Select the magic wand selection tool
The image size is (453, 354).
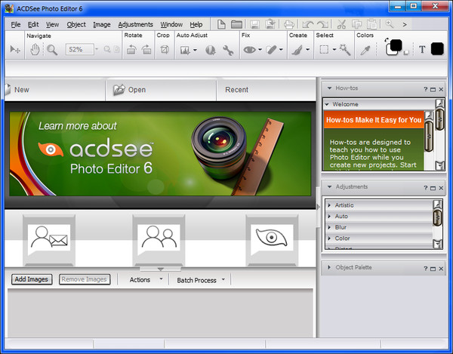[x=344, y=50]
